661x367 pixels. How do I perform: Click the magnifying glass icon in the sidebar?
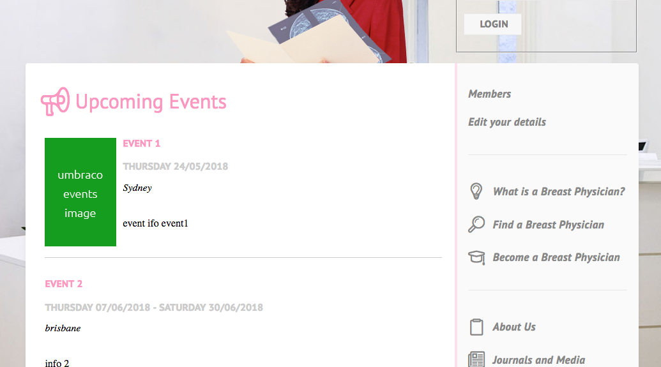pyautogui.click(x=476, y=225)
